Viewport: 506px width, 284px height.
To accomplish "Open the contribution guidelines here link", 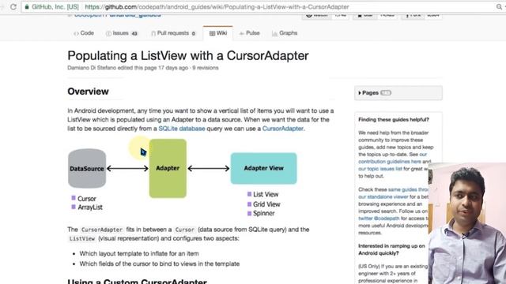I will click(390, 162).
